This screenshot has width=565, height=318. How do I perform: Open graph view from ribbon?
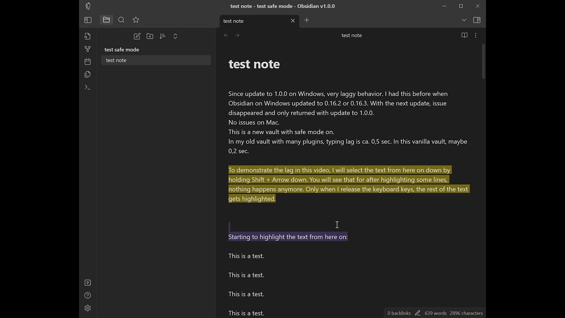coord(87,49)
